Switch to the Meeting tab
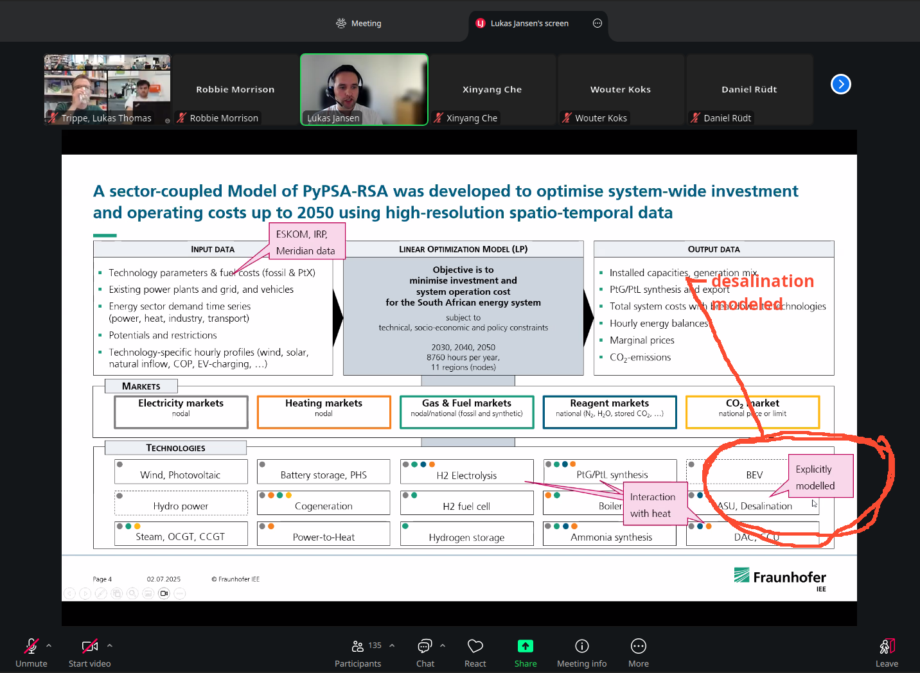The width and height of the screenshot is (920, 673). pos(358,23)
